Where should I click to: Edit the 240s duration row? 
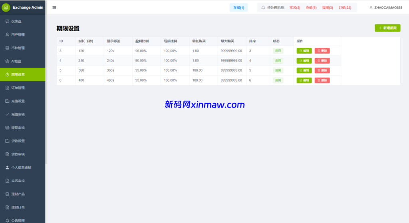tap(304, 61)
